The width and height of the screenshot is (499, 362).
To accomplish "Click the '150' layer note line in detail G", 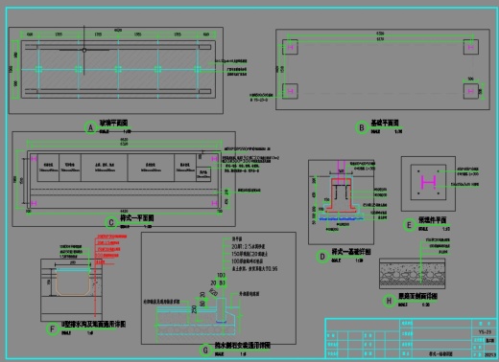I will tap(249, 254).
